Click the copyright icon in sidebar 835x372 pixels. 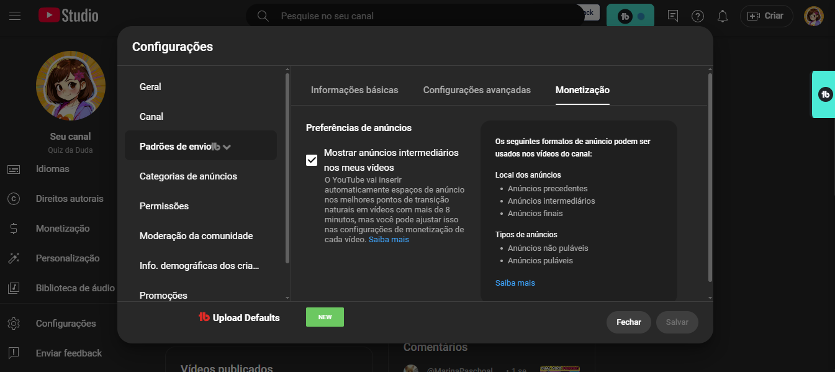click(x=14, y=199)
